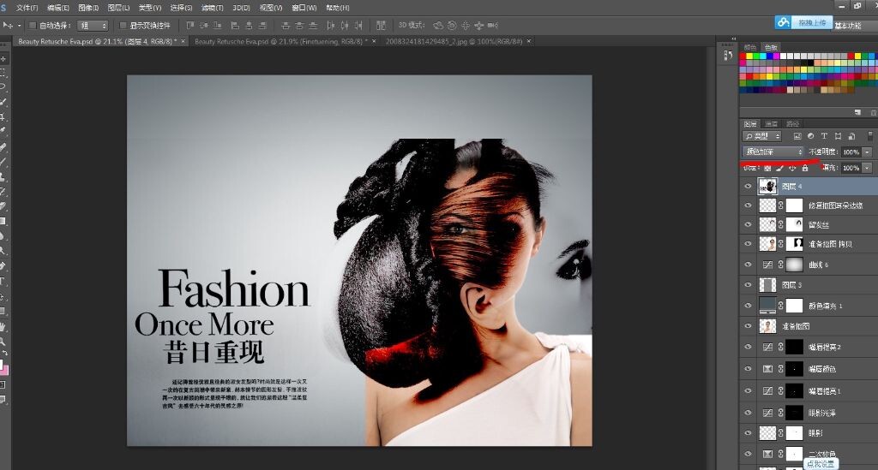878x470 pixels.
Task: Open the auto-select 组 dropdown
Action: coord(93,25)
